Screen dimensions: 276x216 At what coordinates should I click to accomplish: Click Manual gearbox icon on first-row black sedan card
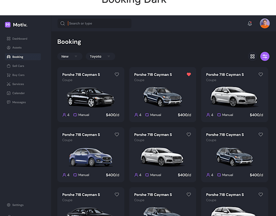[75, 115]
